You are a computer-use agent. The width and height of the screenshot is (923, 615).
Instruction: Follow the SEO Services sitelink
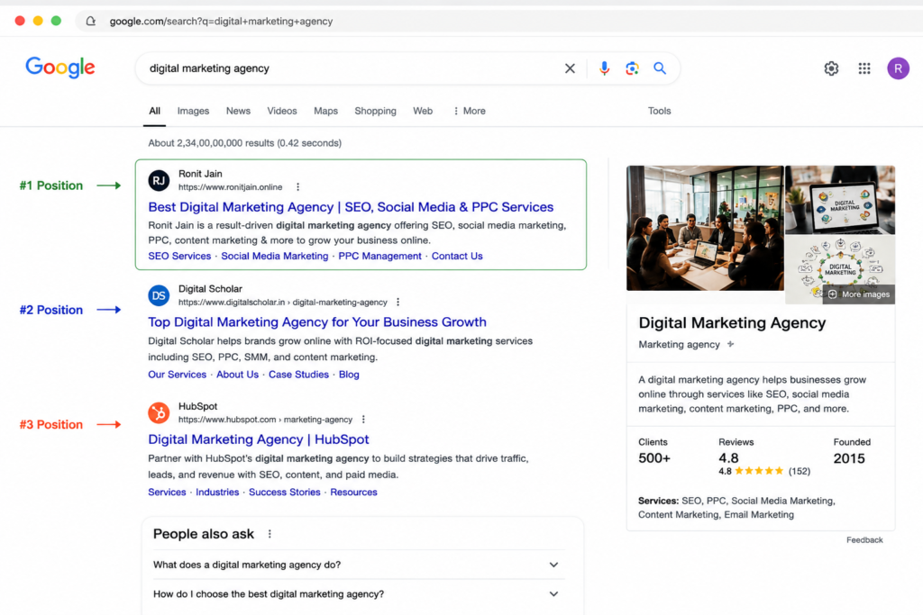(x=179, y=256)
